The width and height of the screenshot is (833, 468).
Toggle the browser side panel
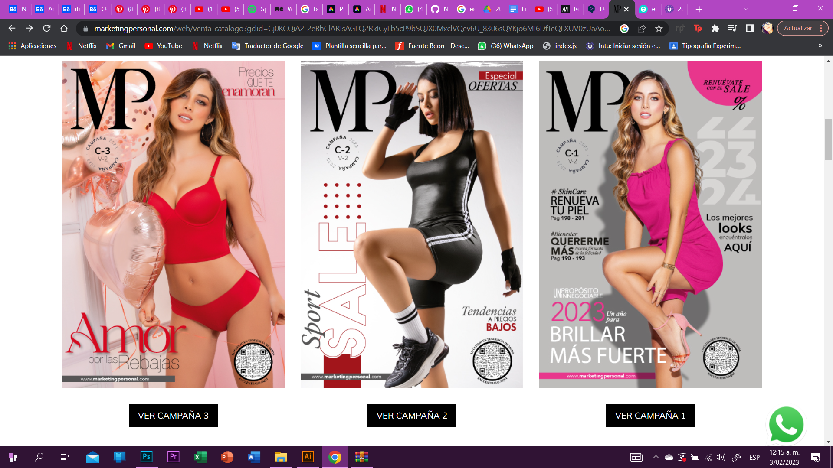coord(750,28)
